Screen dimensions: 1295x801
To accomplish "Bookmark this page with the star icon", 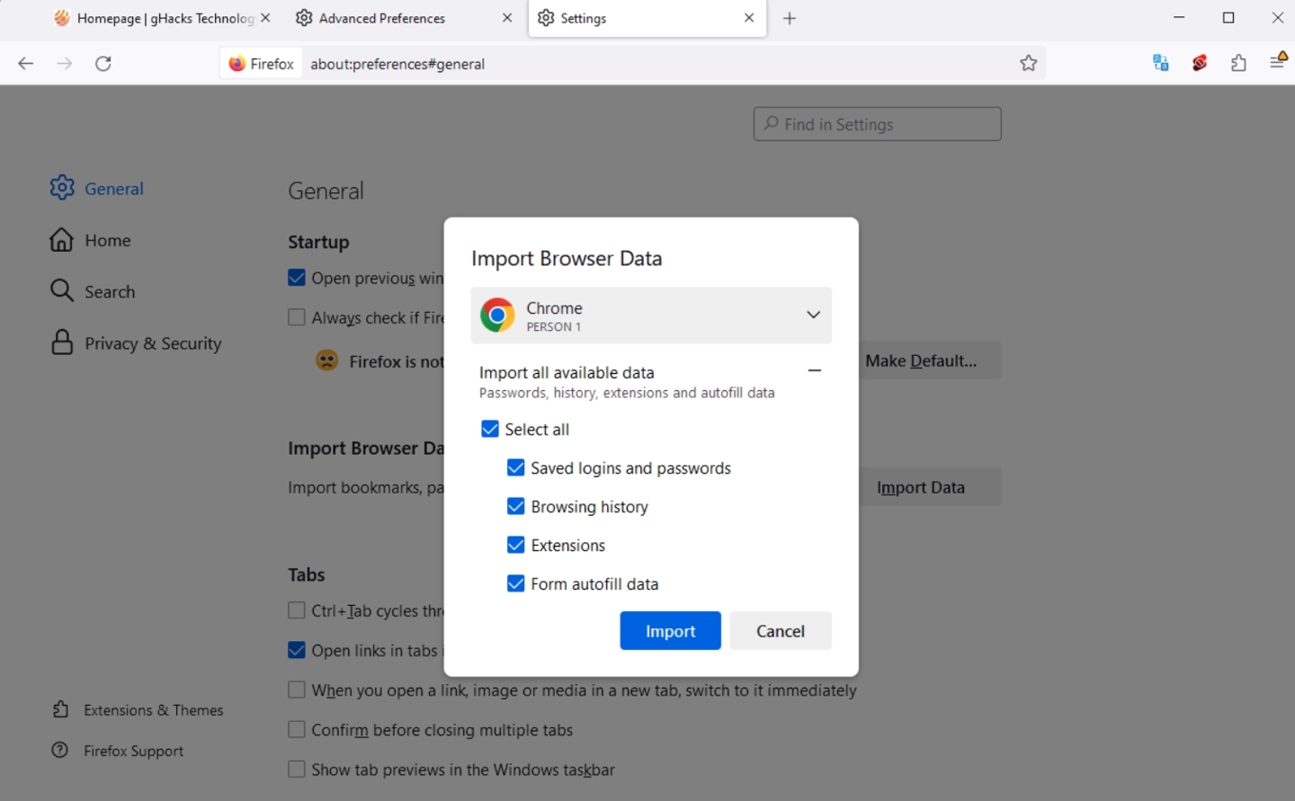I will coord(1029,63).
